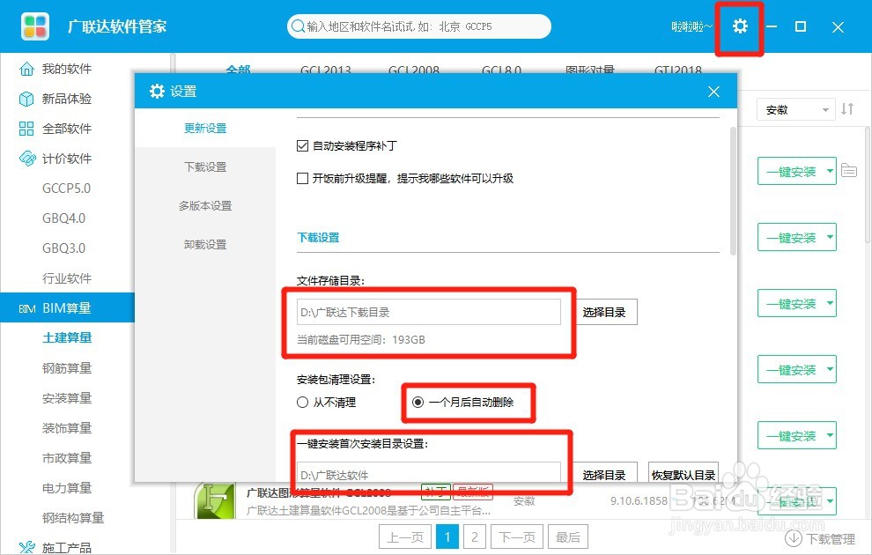Screen dimensions: 872x555
Task: Select 一个月后自动删除 radio option
Action: 418,402
